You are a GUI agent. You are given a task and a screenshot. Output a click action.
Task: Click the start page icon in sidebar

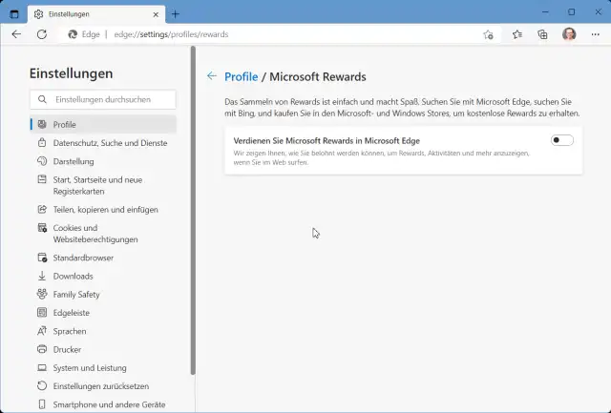[x=42, y=179]
